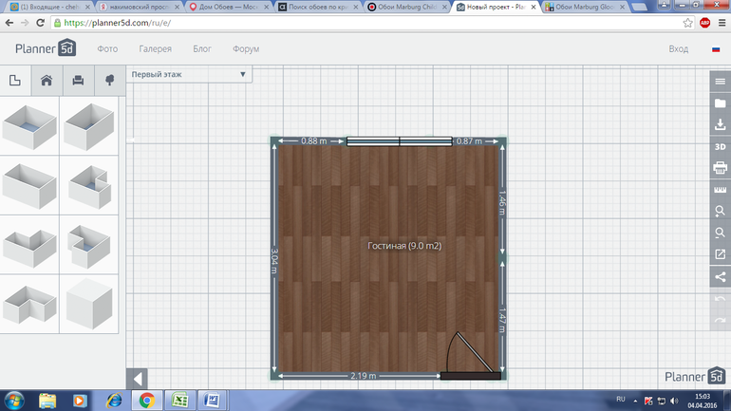The image size is (731, 411).
Task: Open Excel from the taskbar
Action: [179, 400]
